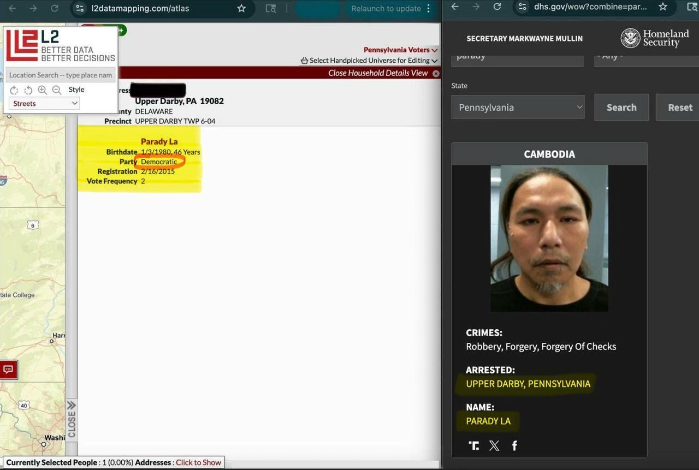Screen dimensions: 699x470
Task: Open the Pennsylvania state dropdown
Action: [x=518, y=108]
